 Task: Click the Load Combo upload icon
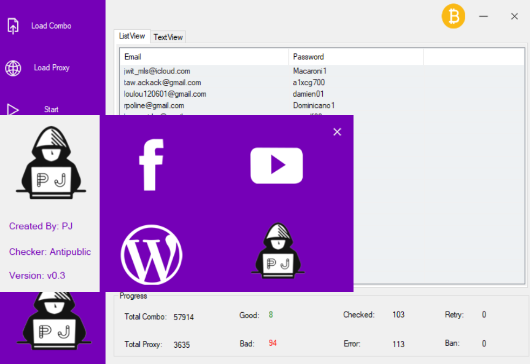[x=13, y=26]
